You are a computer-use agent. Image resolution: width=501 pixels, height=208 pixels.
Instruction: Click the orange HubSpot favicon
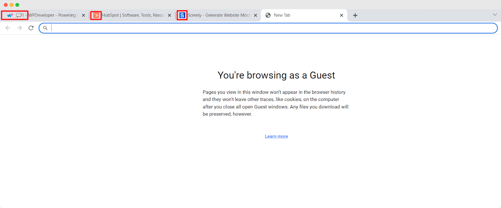(96, 15)
